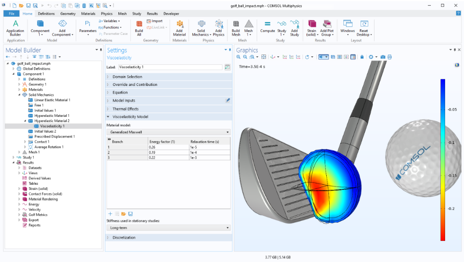Viewport: 464px width, 262px height.
Task: Open the stationary stiffness Long-term dropdown
Action: (x=168, y=228)
